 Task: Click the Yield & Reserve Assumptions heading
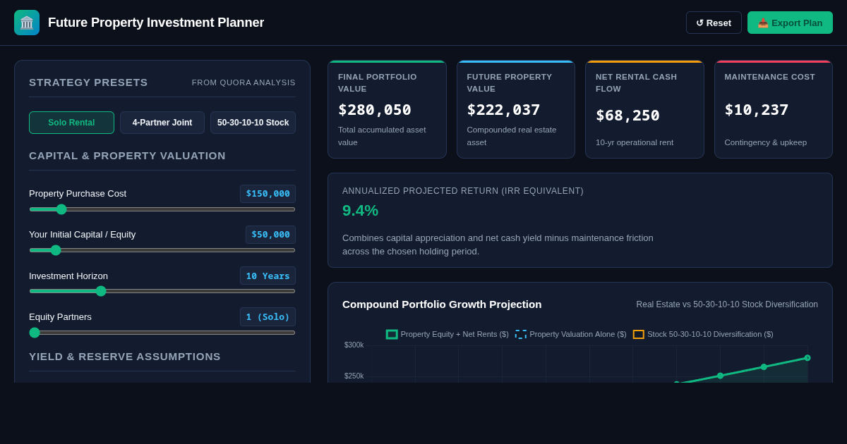pos(125,357)
